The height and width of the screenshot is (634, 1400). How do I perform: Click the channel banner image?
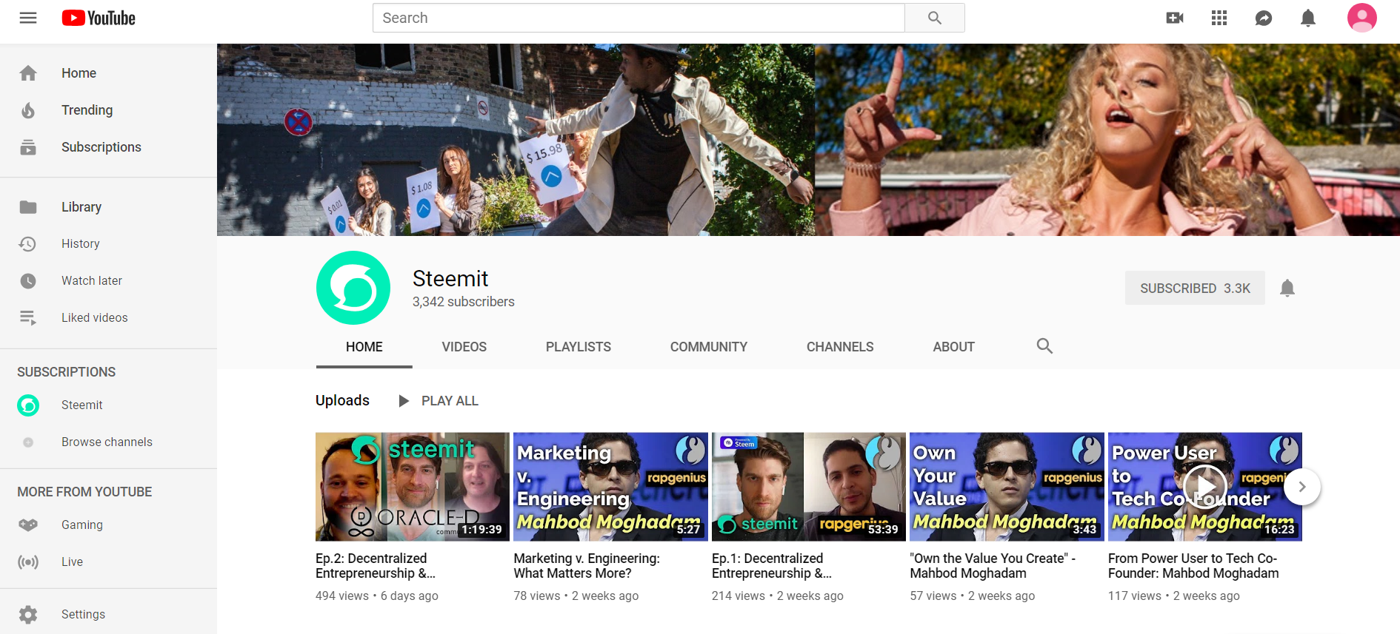click(x=808, y=140)
